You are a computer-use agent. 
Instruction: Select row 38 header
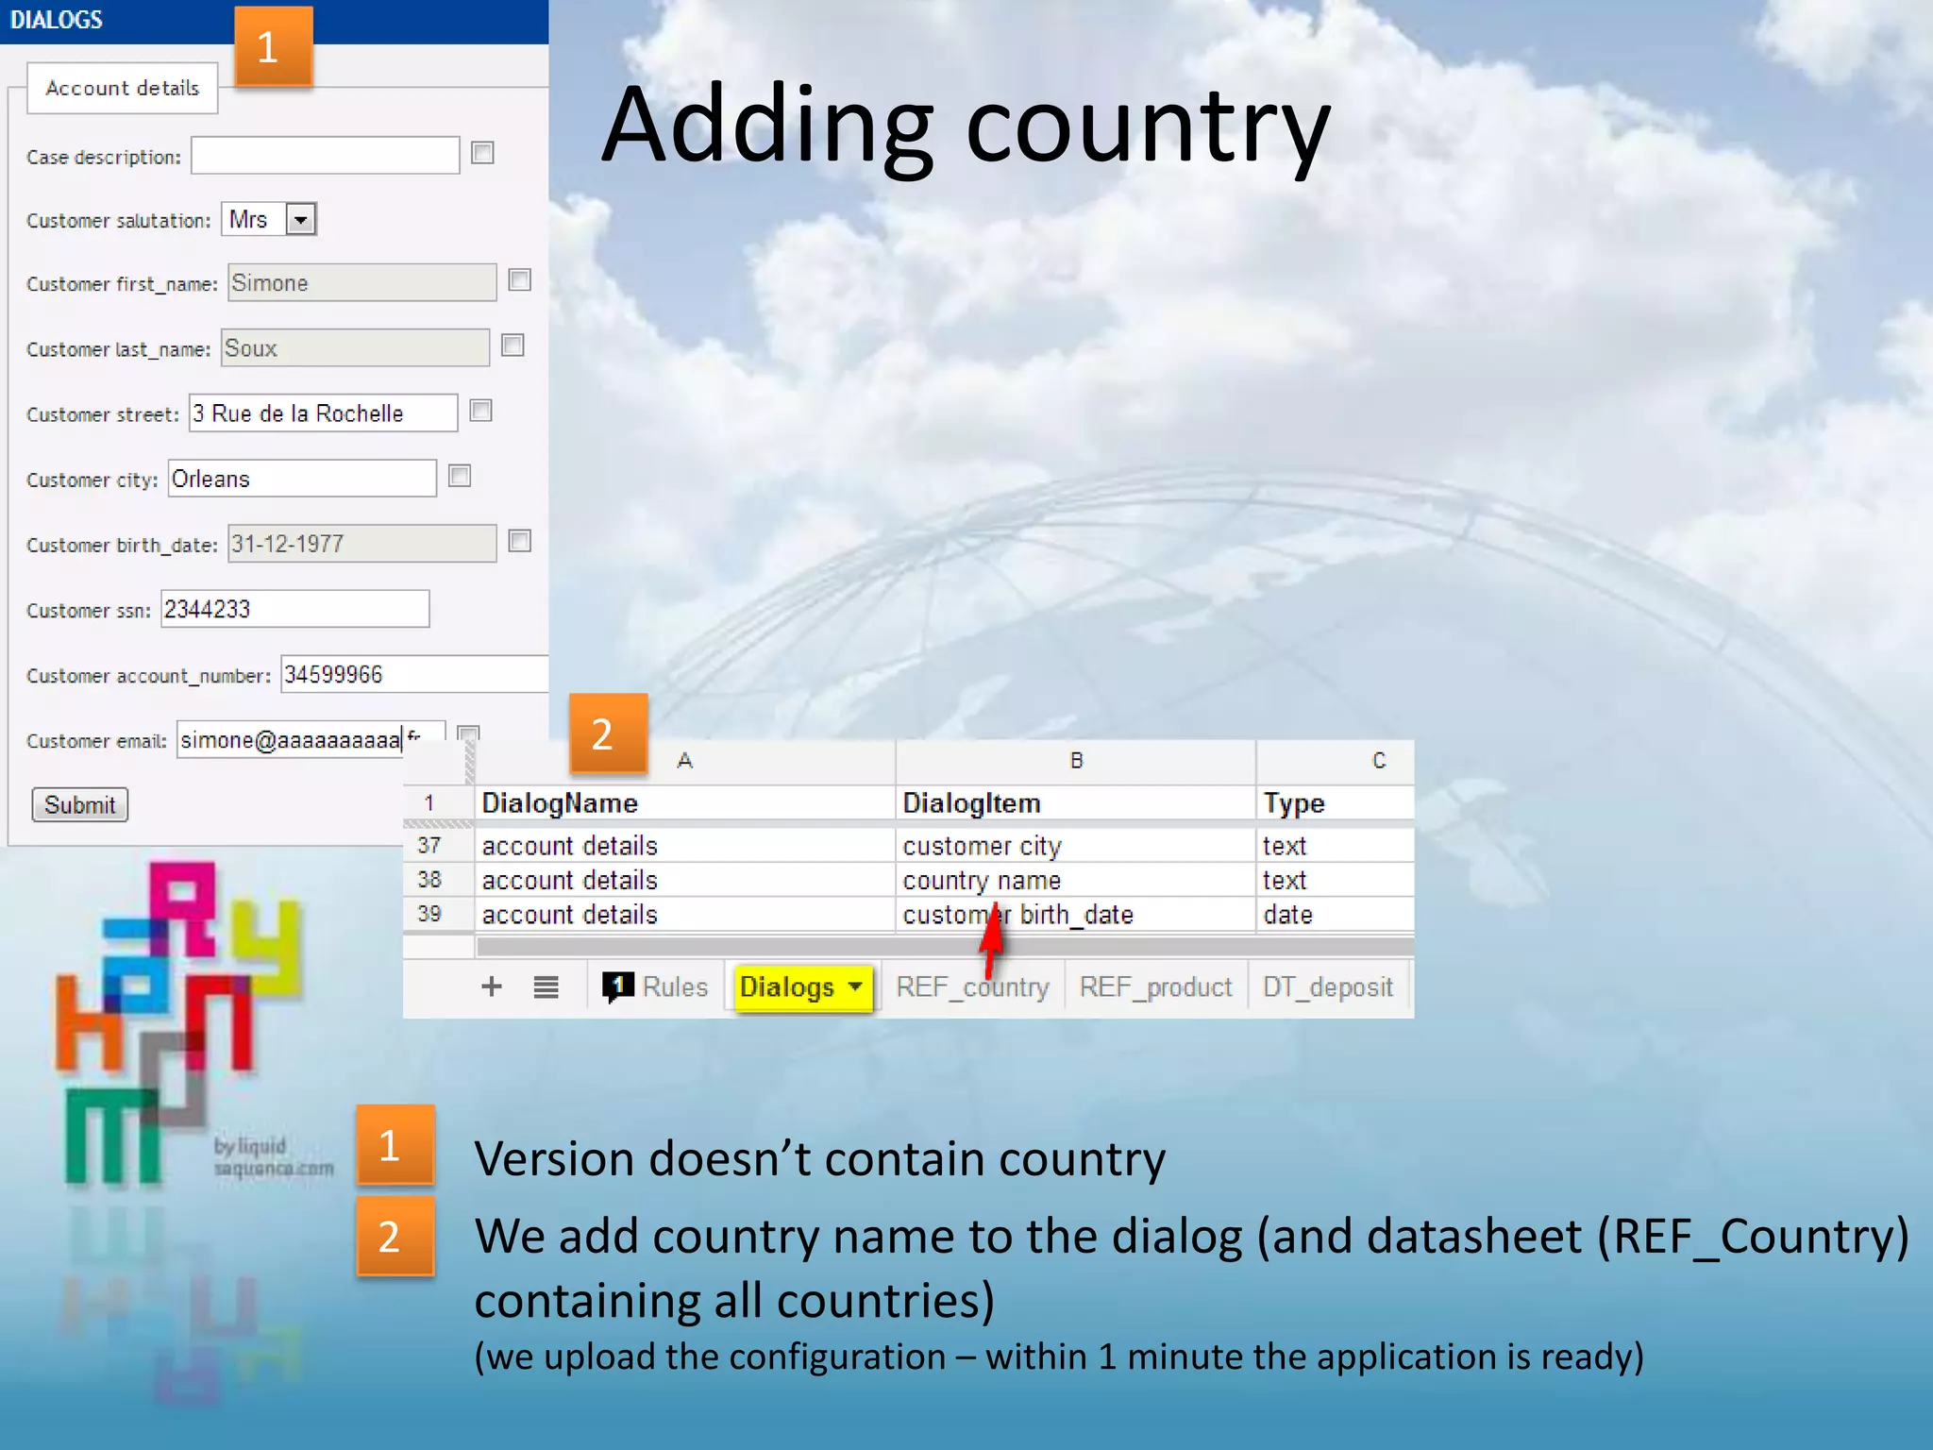pos(439,879)
